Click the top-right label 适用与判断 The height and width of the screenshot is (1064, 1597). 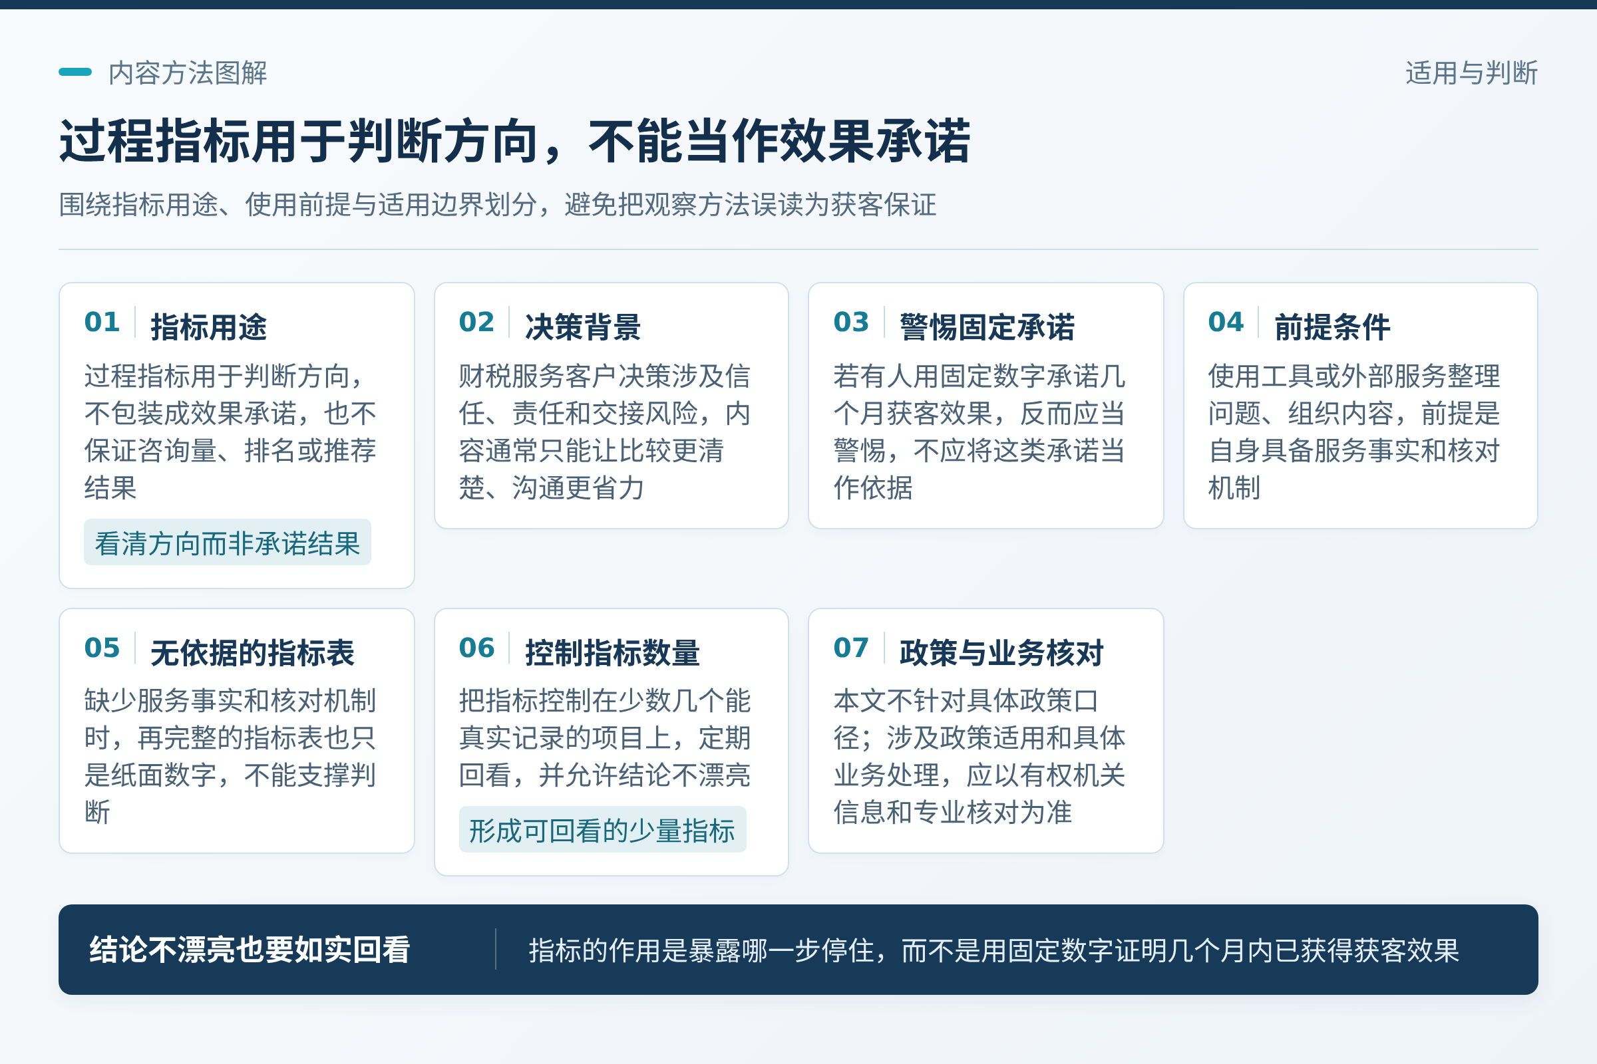click(x=1471, y=72)
